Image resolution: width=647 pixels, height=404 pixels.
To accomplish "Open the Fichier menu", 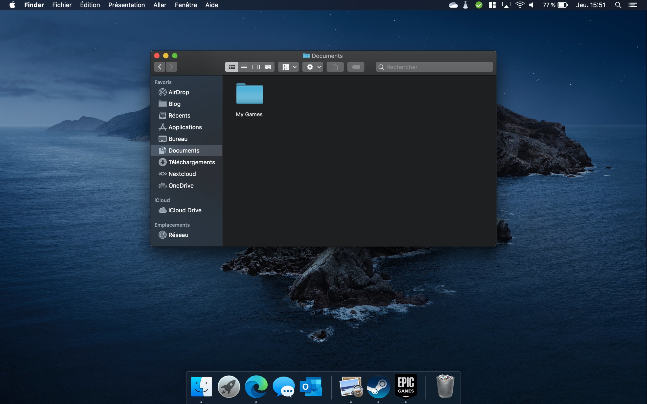I will (62, 5).
